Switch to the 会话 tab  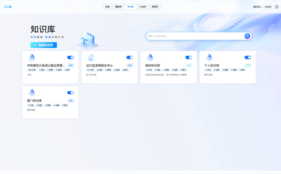(x=107, y=7)
